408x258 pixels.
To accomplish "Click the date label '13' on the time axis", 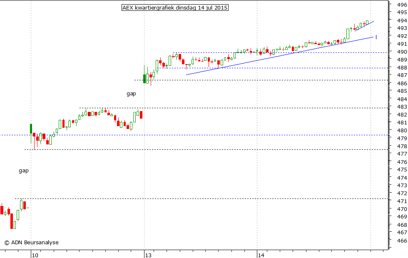I will (148, 255).
